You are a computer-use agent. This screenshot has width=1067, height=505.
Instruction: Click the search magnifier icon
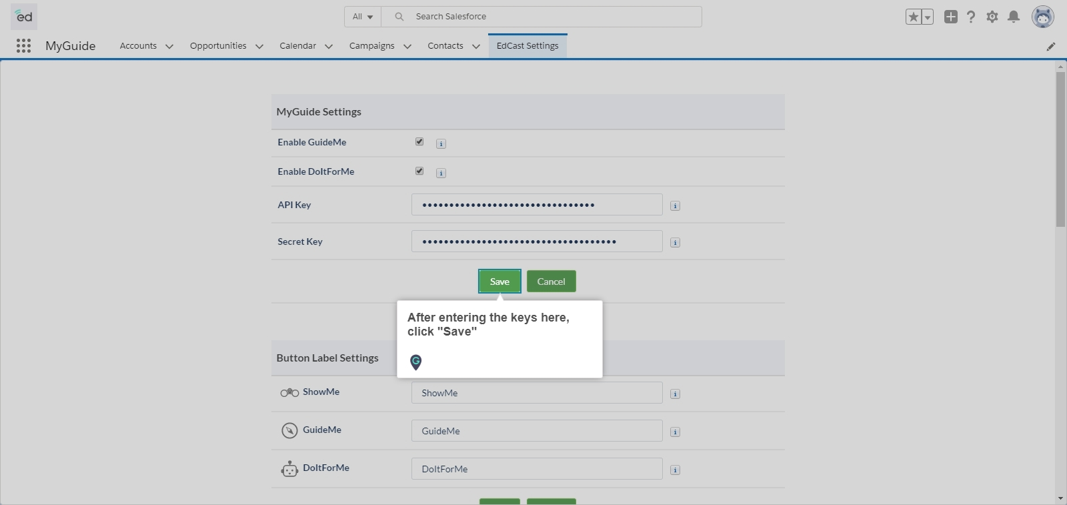(399, 17)
